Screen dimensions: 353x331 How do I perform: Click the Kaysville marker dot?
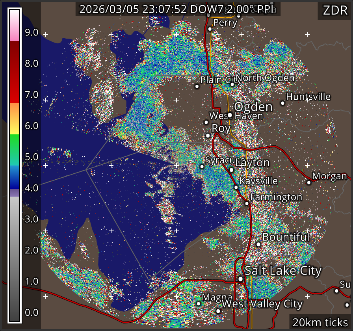pyautogui.click(x=236, y=188)
